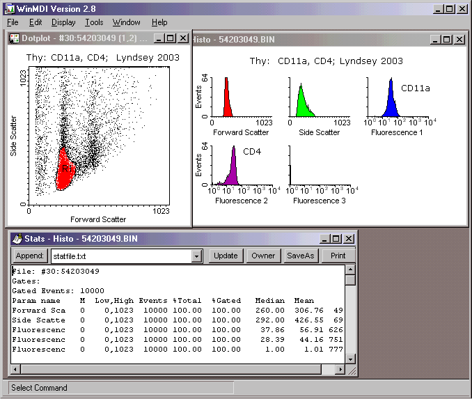
Task: Click the Stats window icon
Action: [17, 239]
